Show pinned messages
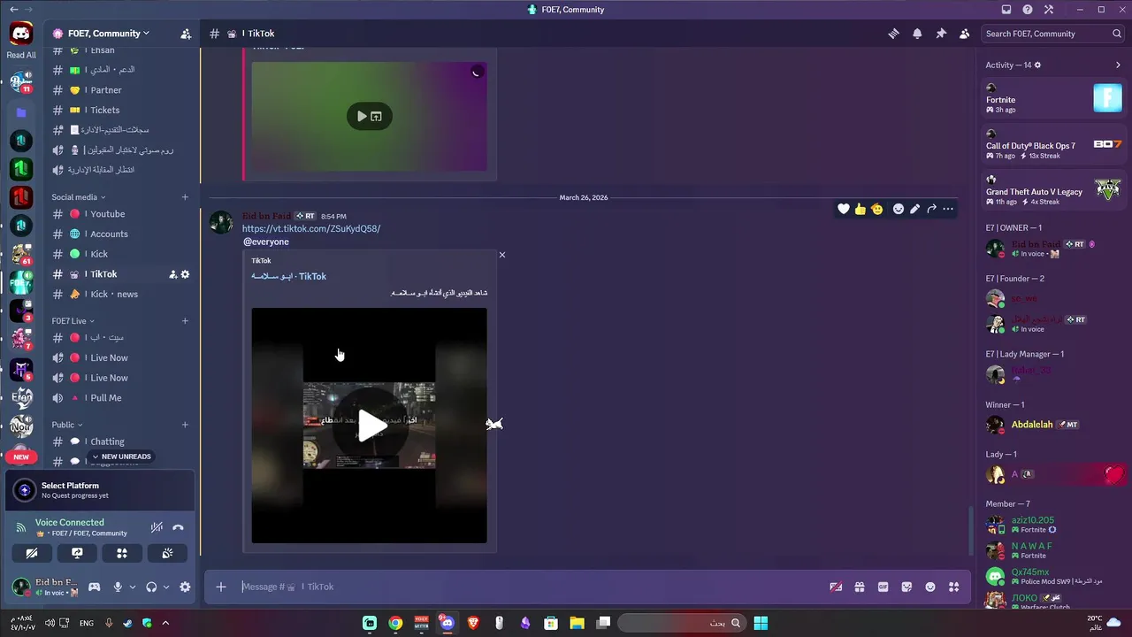The height and width of the screenshot is (637, 1132). point(941,34)
